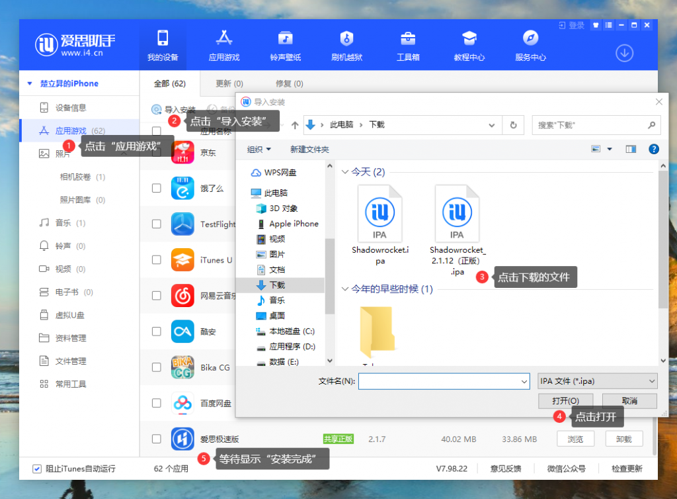Check the 酷安 row checkbox
This screenshot has width=677, height=499.
[x=156, y=332]
